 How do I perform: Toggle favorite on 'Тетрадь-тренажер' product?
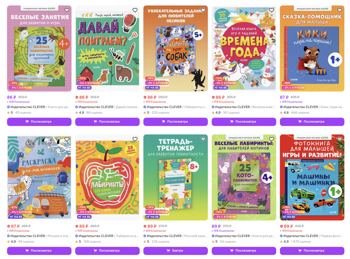click(x=203, y=139)
